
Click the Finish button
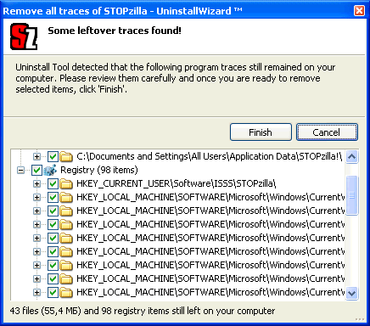click(261, 132)
